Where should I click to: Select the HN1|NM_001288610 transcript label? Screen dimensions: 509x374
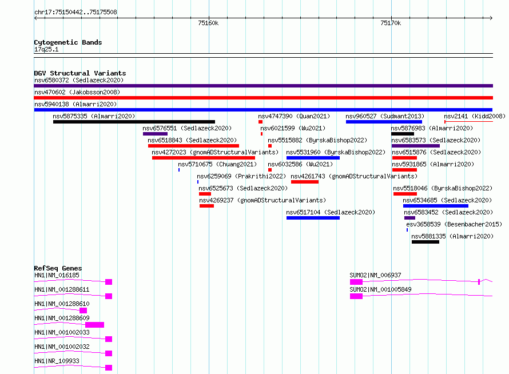click(x=62, y=304)
